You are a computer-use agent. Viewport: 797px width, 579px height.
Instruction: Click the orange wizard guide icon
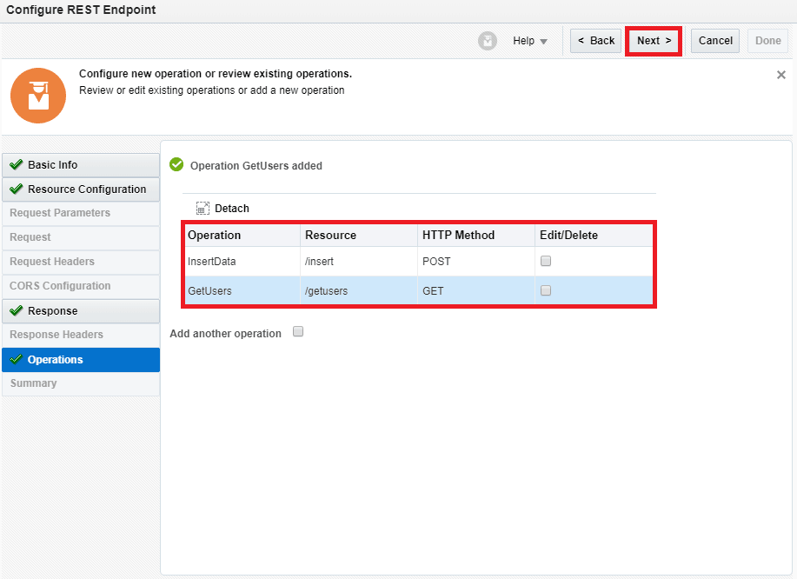point(38,95)
